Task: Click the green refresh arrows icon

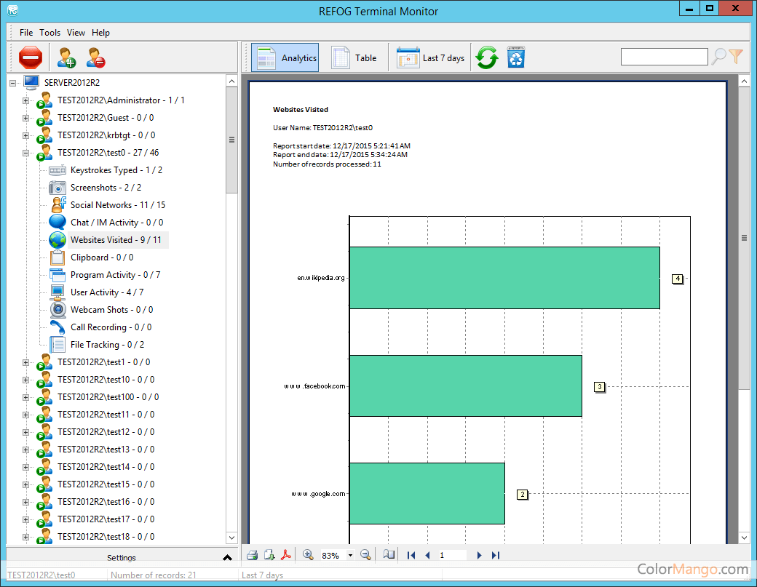Action: coord(486,57)
